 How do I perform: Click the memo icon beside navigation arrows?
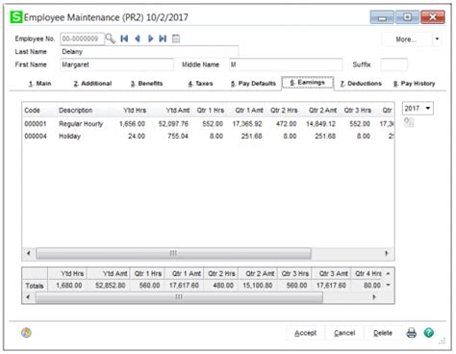pos(176,38)
